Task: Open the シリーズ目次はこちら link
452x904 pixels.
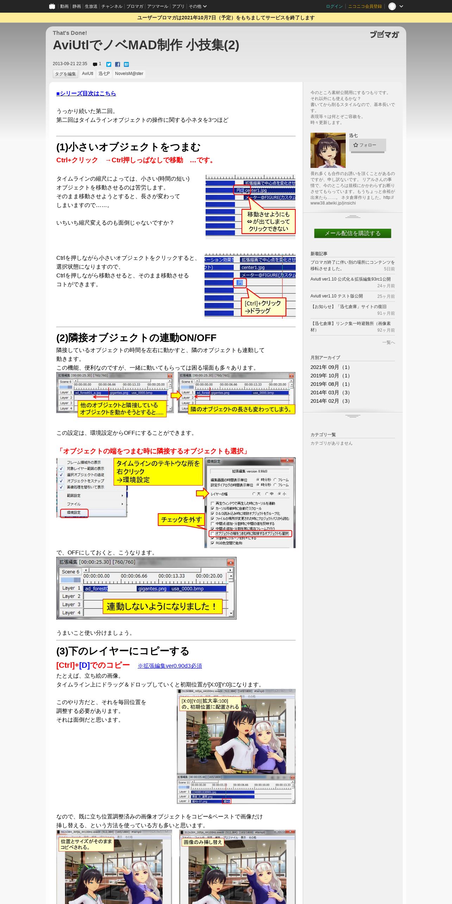Action: tap(86, 93)
